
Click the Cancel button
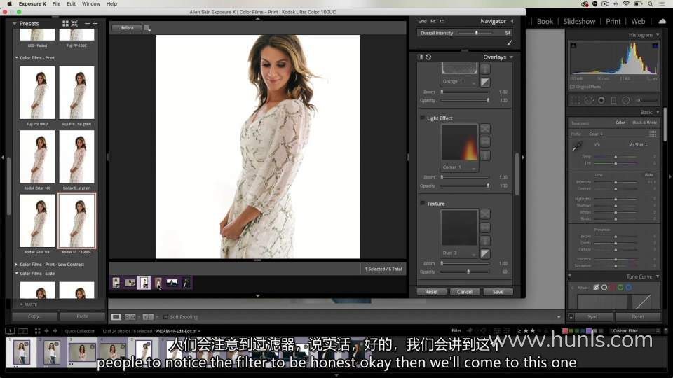point(464,292)
